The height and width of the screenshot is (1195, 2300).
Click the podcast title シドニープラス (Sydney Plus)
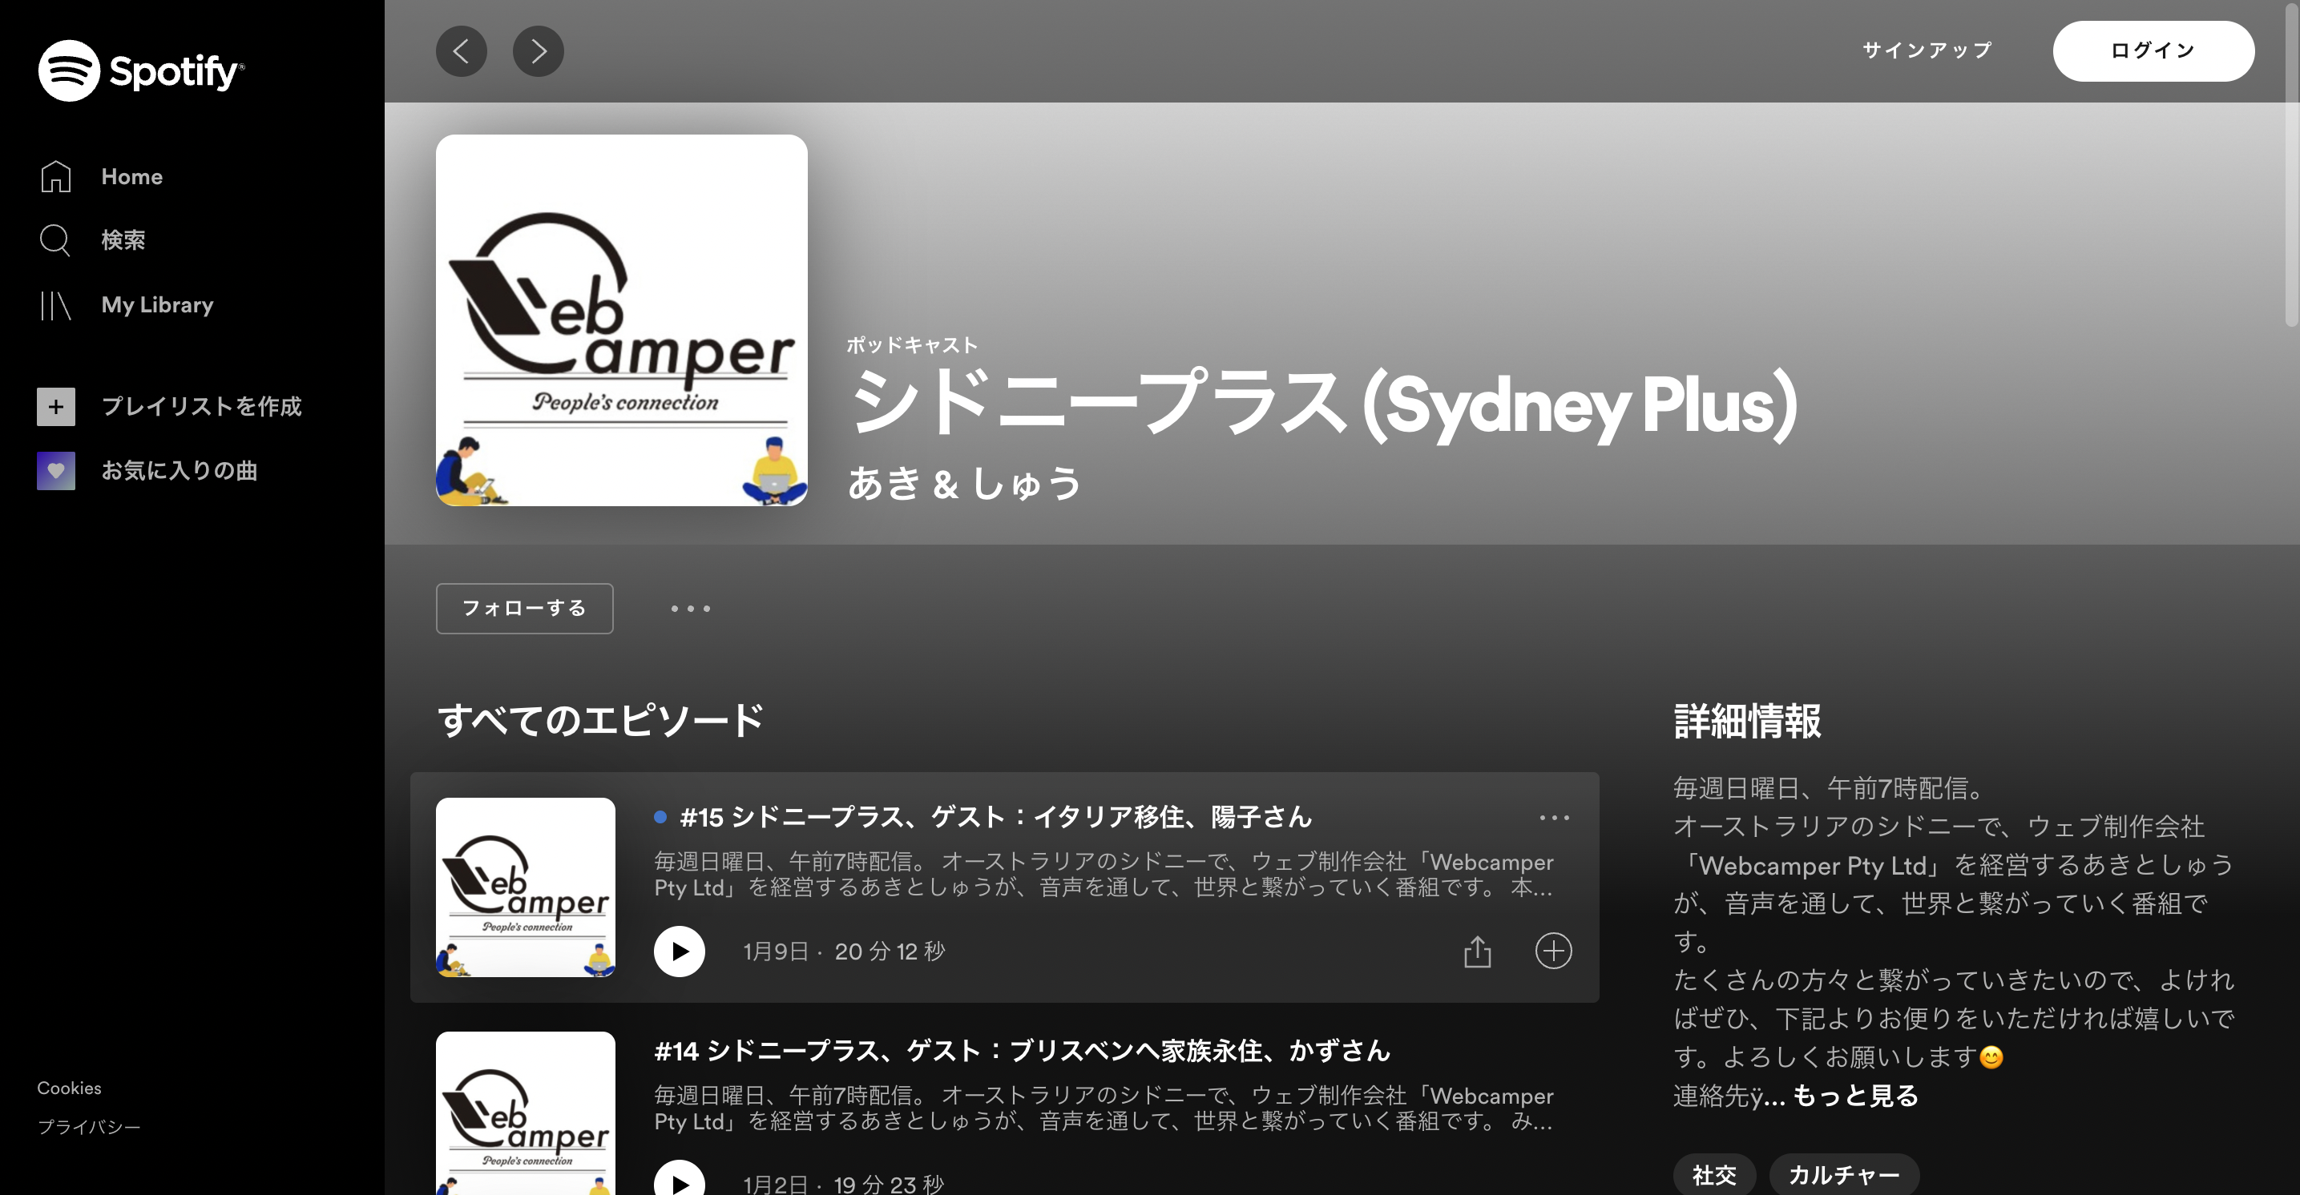tap(1323, 405)
